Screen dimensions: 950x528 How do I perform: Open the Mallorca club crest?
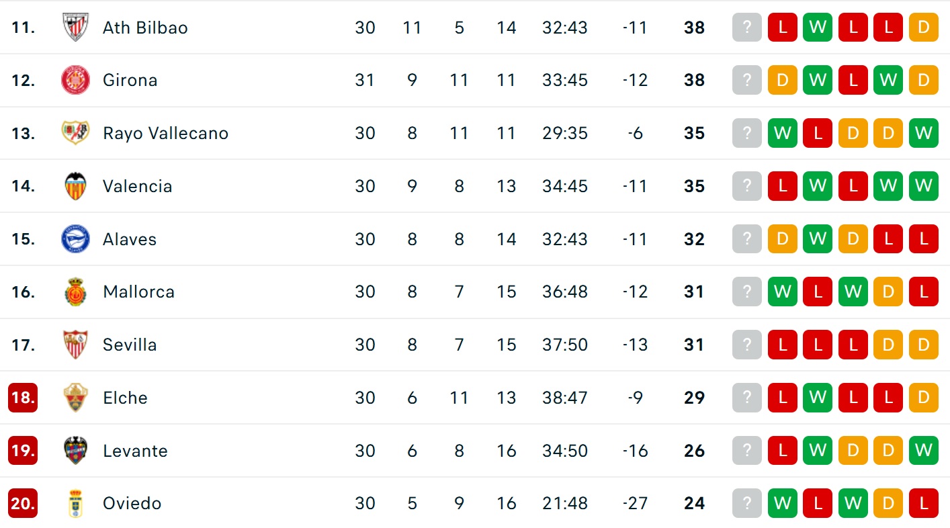click(x=75, y=292)
